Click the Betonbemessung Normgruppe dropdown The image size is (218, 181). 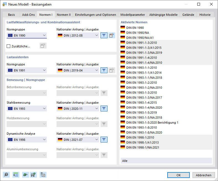click(x=27, y=93)
